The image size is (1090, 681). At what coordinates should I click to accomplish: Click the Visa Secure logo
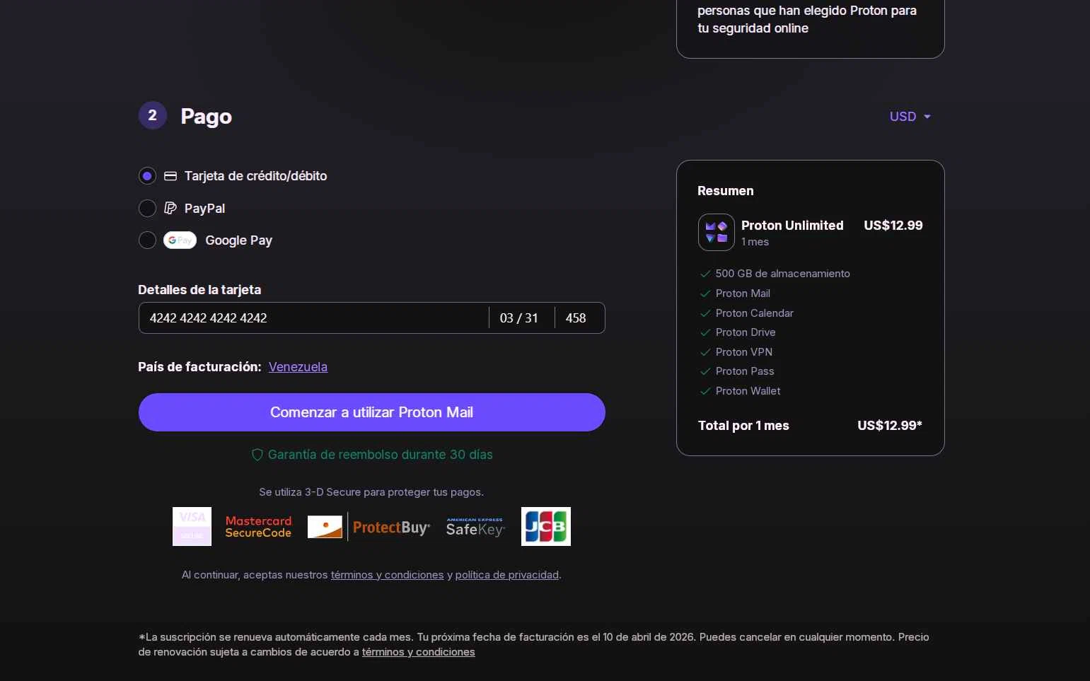[192, 526]
